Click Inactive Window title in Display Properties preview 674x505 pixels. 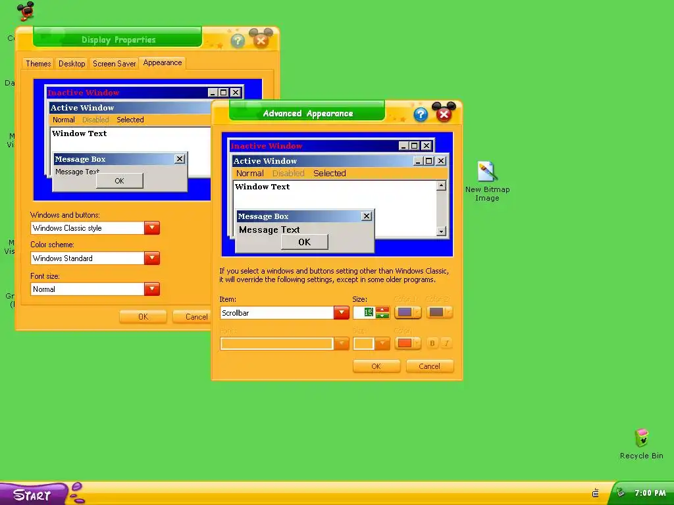click(x=84, y=93)
